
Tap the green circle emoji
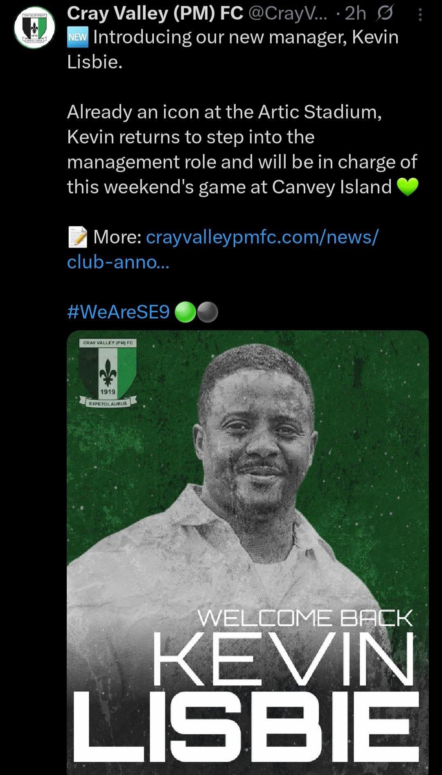(185, 312)
